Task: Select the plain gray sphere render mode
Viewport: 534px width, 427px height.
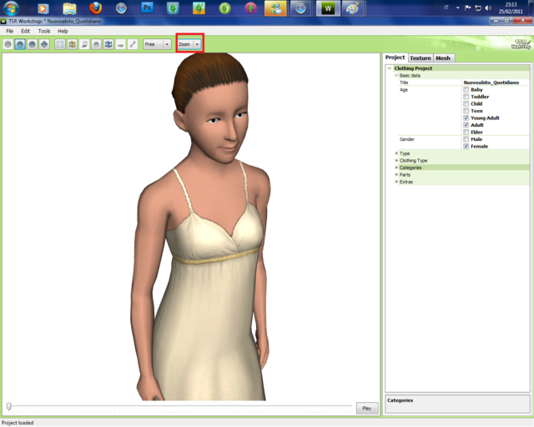Action: (8, 44)
